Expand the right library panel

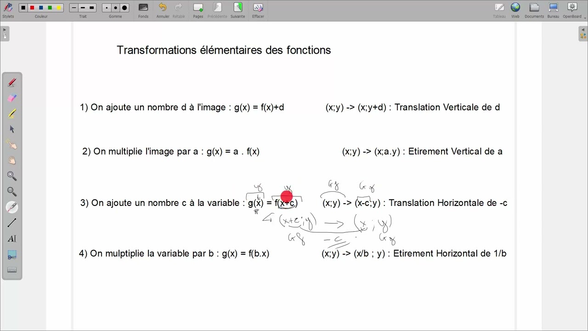pyautogui.click(x=583, y=34)
